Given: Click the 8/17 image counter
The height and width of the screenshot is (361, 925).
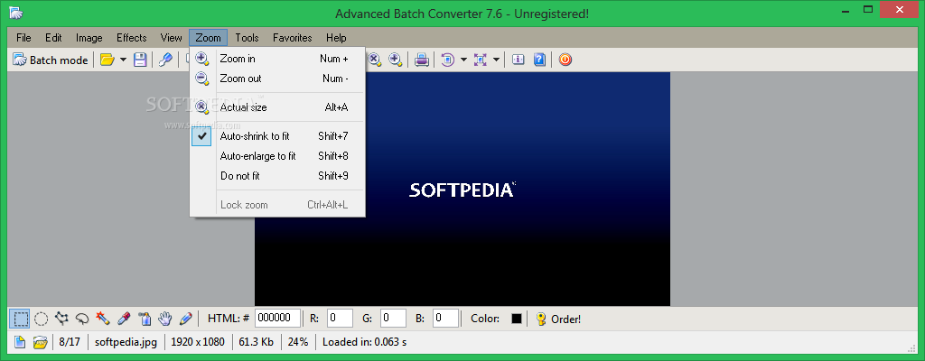Looking at the screenshot, I should 70,342.
